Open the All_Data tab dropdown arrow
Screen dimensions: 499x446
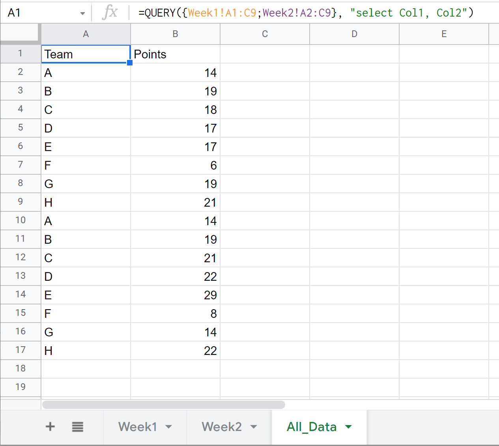348,427
